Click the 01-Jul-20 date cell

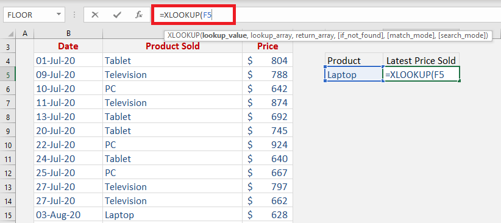pos(68,60)
